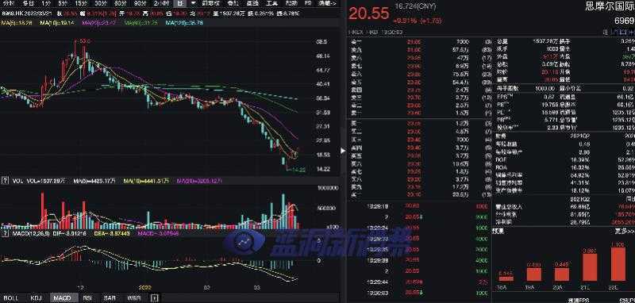Switch chart to 分时 view

tap(9, 3)
